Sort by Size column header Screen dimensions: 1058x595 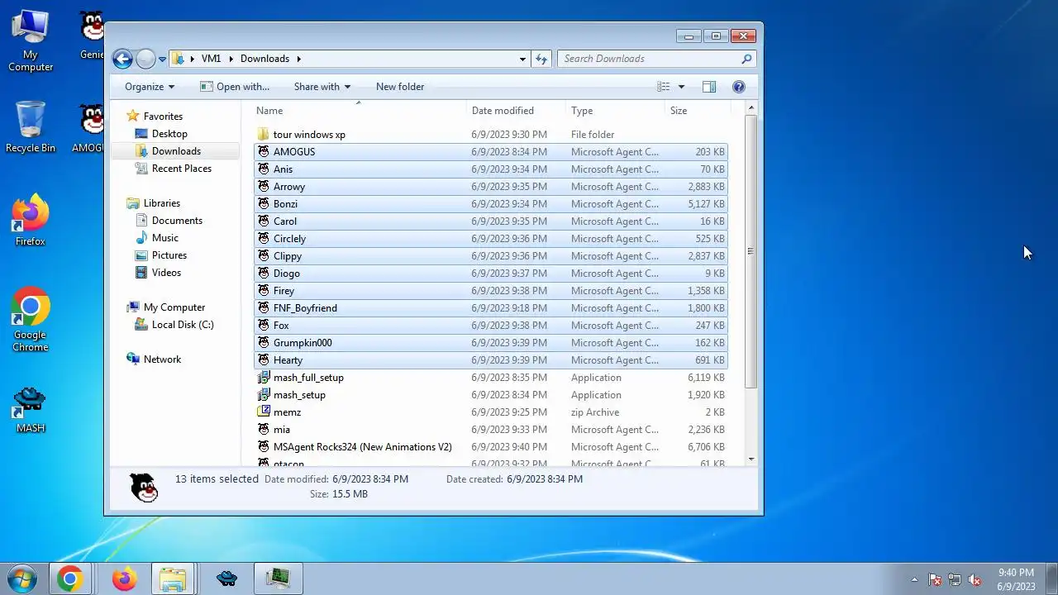tap(679, 111)
